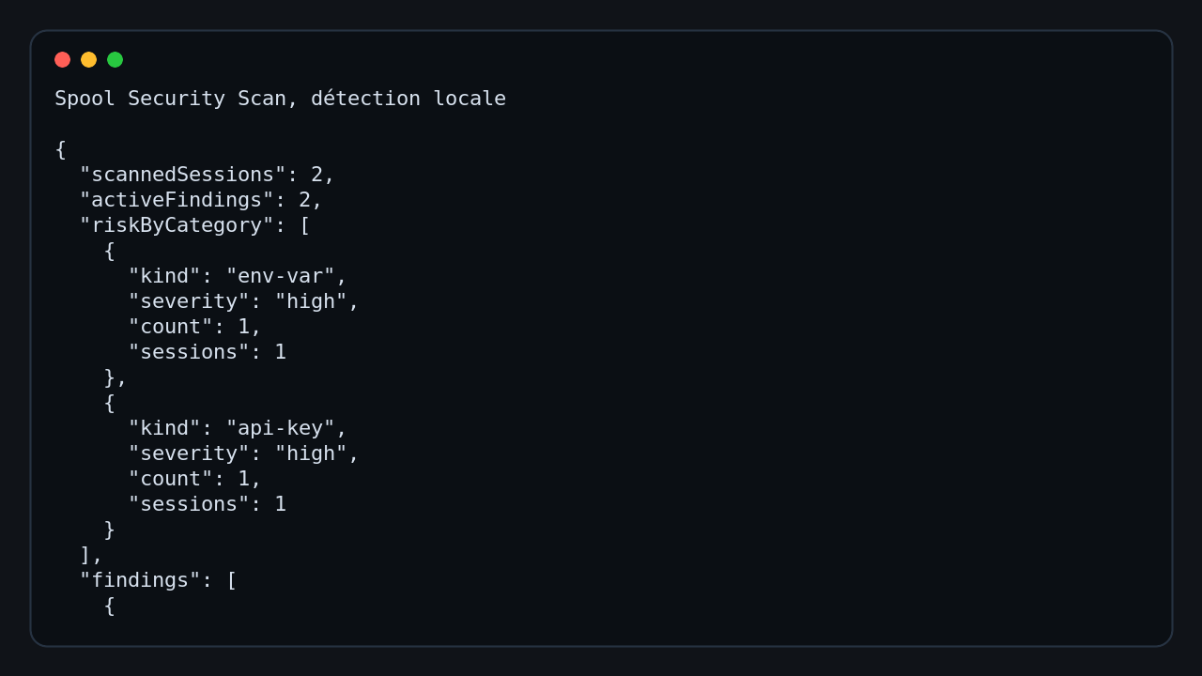Screen dimensions: 1202x676
Task: Click the first "severity" key under env-var
Action: tap(189, 301)
